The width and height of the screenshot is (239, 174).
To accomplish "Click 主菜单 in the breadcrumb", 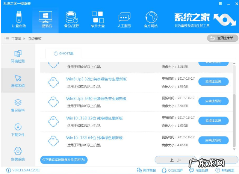I will pos(16,39).
